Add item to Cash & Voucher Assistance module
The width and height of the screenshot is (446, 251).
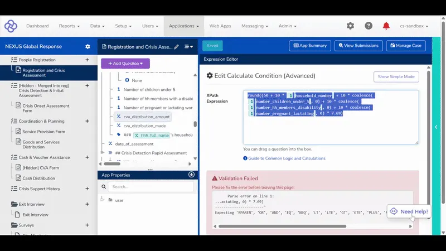[87, 157]
